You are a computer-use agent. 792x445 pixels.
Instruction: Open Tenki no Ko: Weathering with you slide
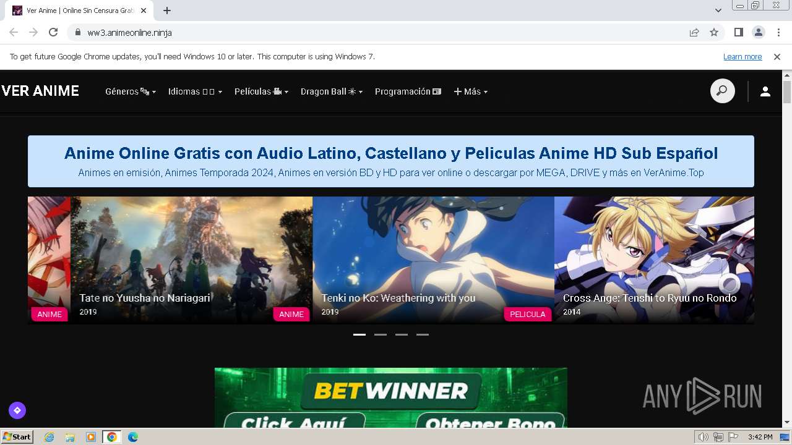point(433,260)
